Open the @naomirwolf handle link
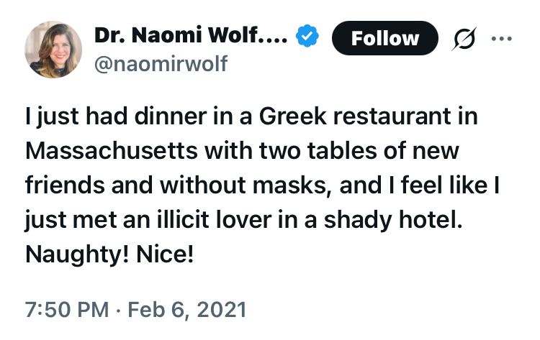 (x=161, y=64)
